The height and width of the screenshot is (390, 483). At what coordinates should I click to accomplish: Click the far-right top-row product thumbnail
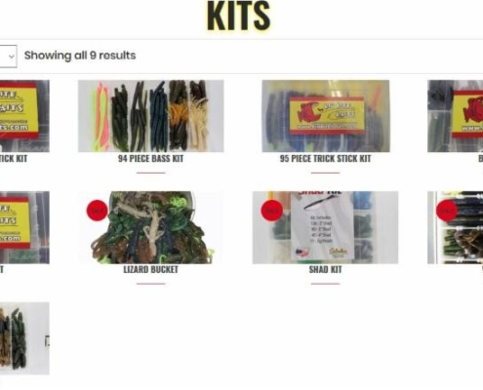456,116
